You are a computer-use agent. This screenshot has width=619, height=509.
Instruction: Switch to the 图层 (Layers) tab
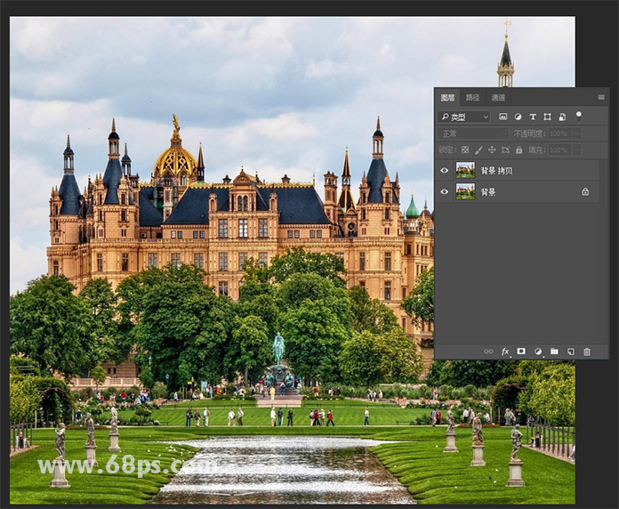click(x=447, y=97)
